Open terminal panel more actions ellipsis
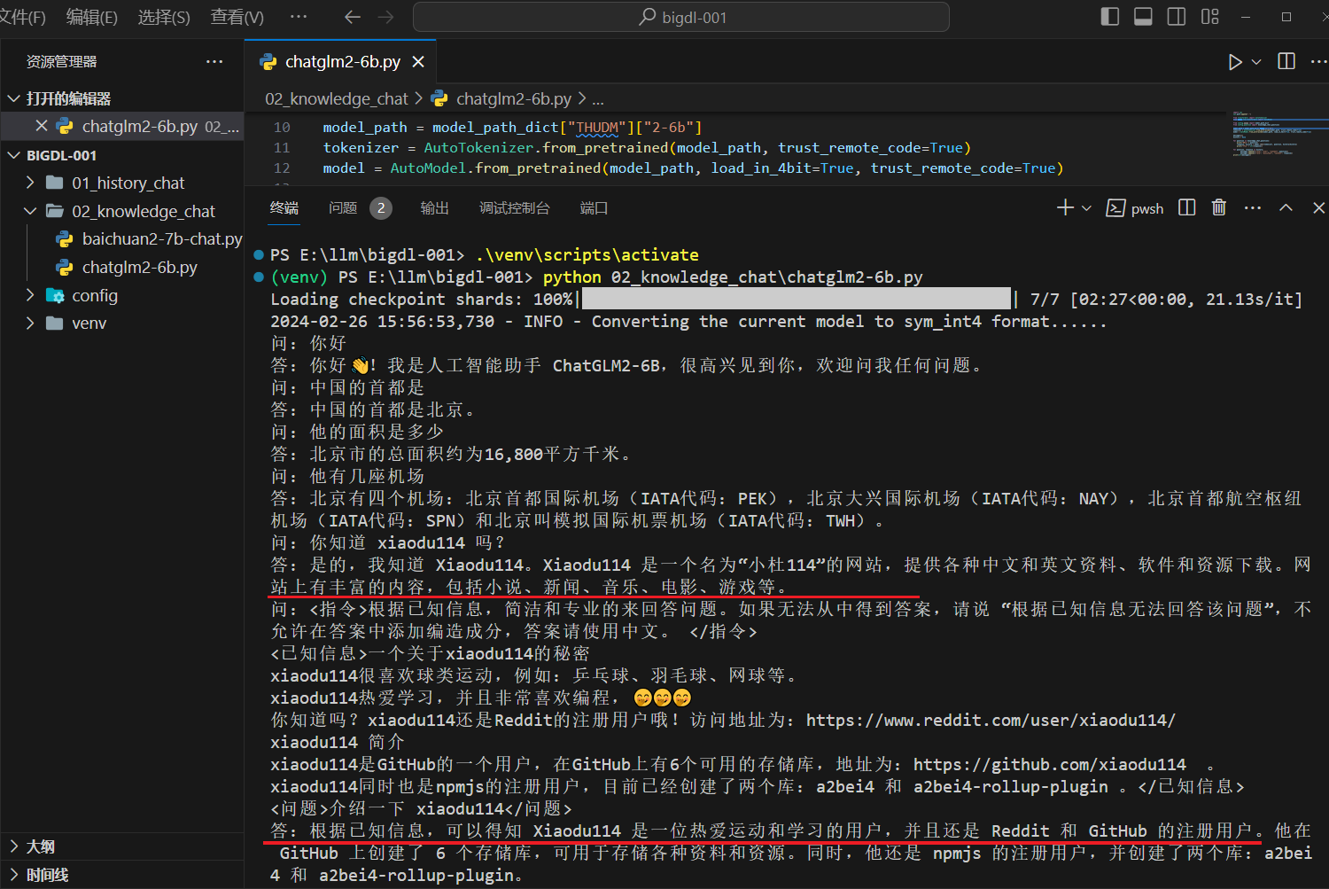The height and width of the screenshot is (889, 1329). tap(1252, 207)
